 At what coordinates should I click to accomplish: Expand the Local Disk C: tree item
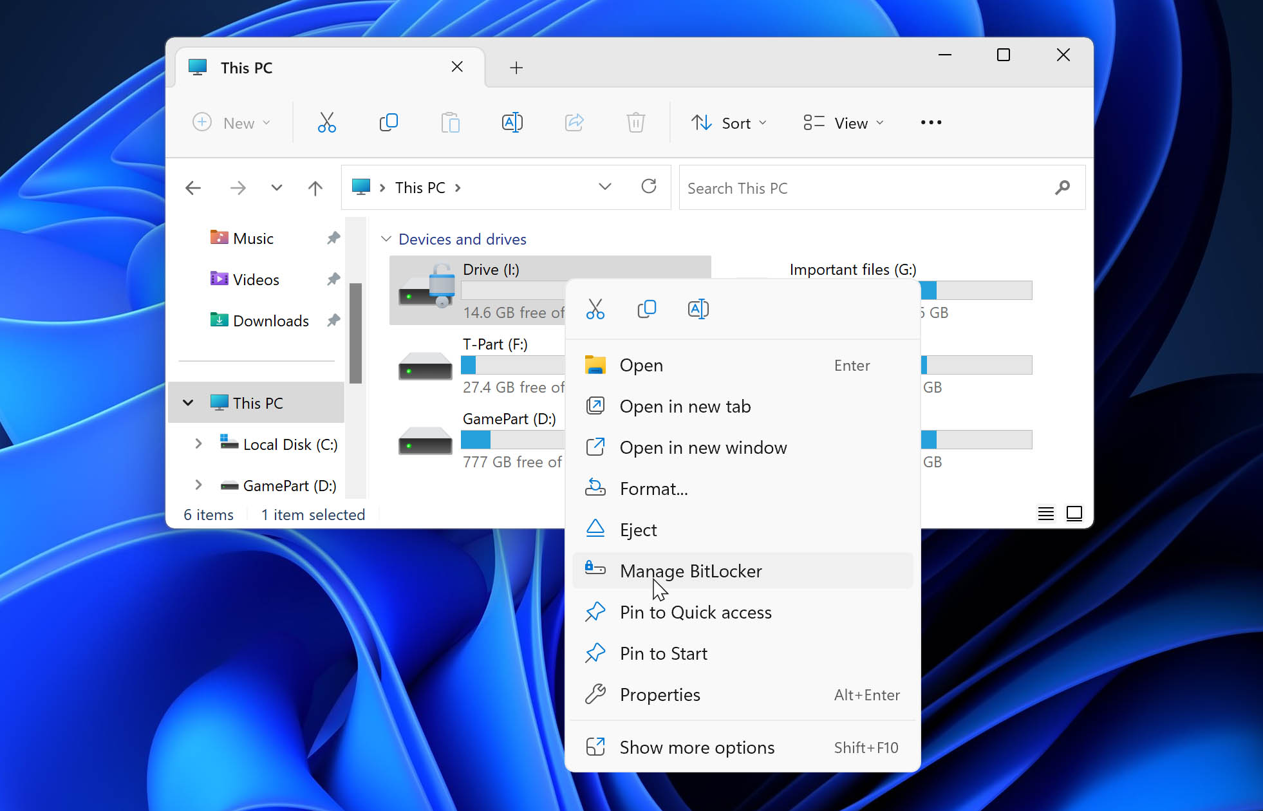click(x=197, y=445)
